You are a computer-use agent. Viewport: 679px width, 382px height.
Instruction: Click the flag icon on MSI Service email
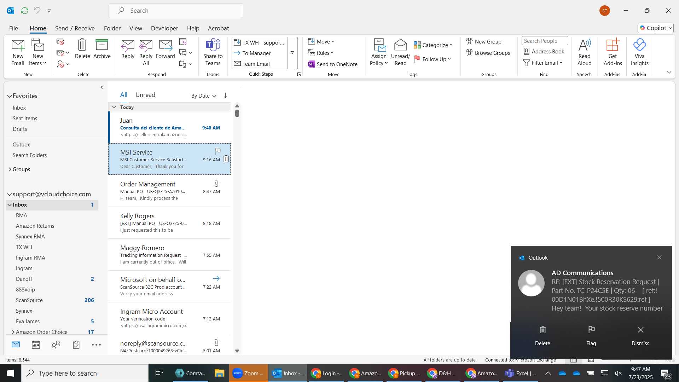pos(218,151)
